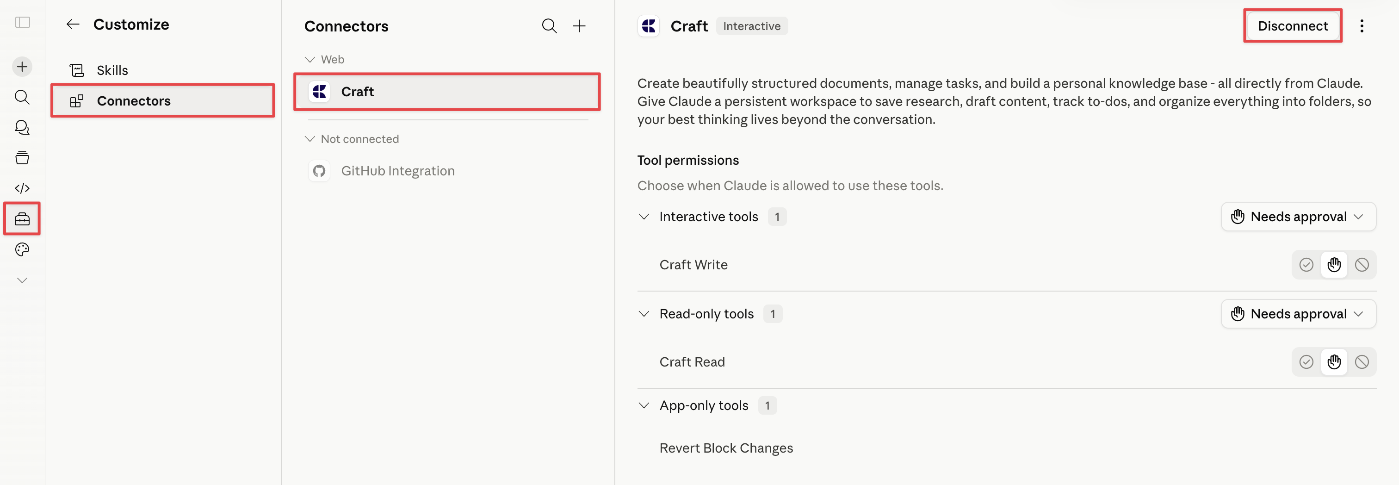Open search from the left sidebar

tap(22, 97)
